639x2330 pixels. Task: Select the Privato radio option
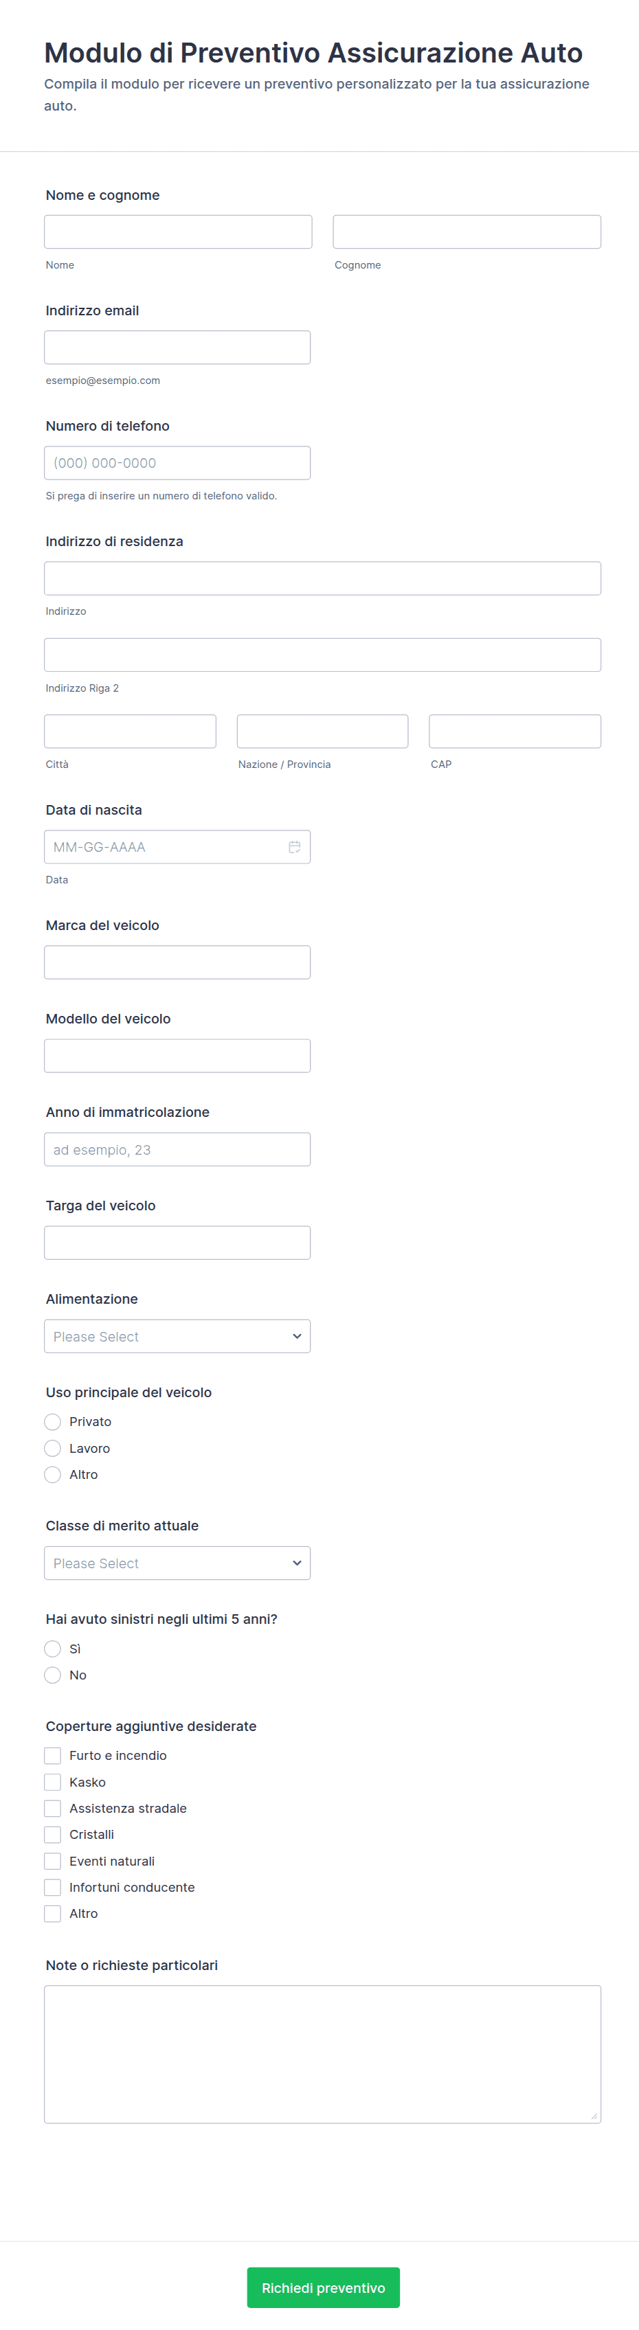point(52,1422)
